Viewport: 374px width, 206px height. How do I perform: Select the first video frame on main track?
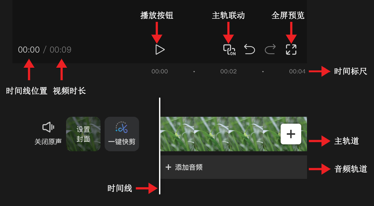[177, 134]
